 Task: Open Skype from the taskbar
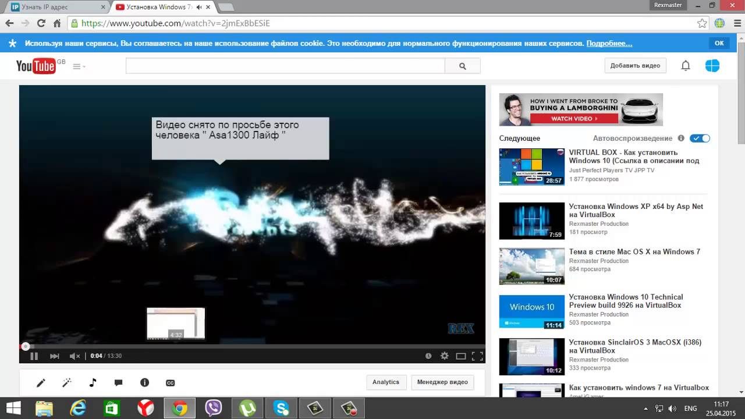(281, 408)
